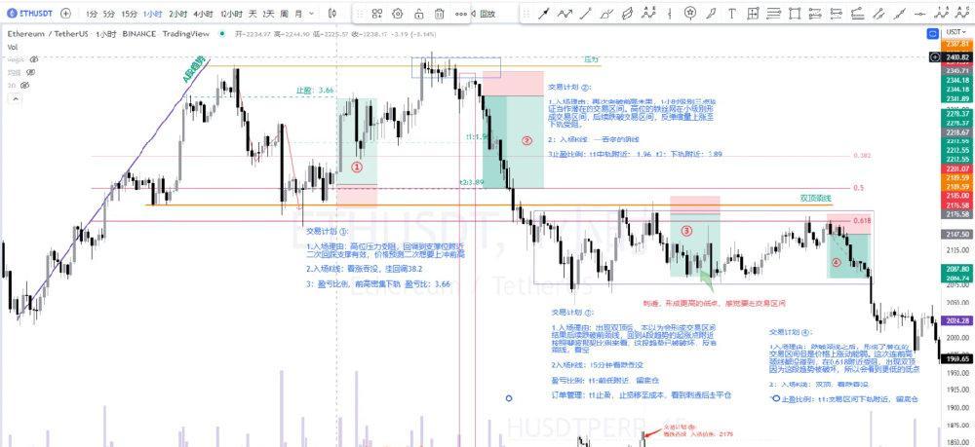Select the candlestick chart style icon
The width and height of the screenshot is (975, 447).
(331, 14)
